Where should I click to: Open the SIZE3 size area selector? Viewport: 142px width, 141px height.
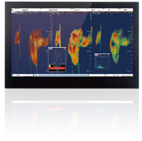pyautogui.click(x=25, y=10)
